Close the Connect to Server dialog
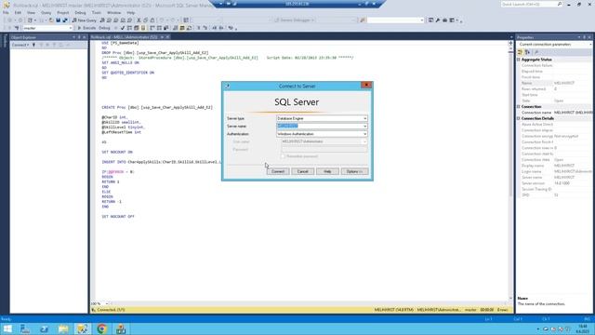The width and height of the screenshot is (595, 335). (366, 85)
